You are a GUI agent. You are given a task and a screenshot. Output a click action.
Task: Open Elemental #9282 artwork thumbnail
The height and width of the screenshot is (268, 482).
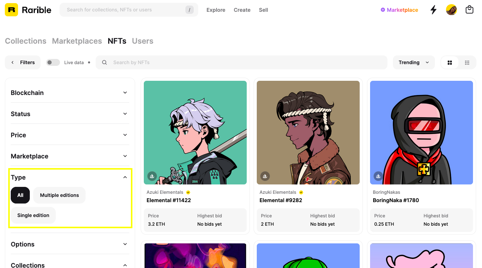point(308,132)
